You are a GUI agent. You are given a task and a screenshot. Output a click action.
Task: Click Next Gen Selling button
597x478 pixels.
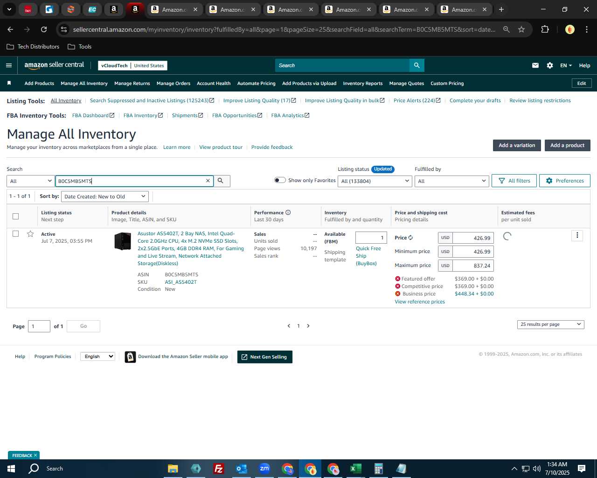point(265,357)
